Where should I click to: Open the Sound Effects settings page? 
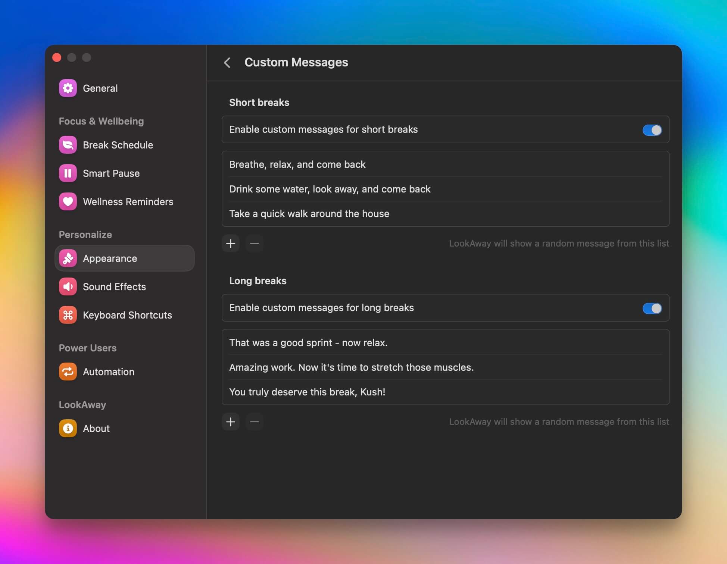point(114,286)
